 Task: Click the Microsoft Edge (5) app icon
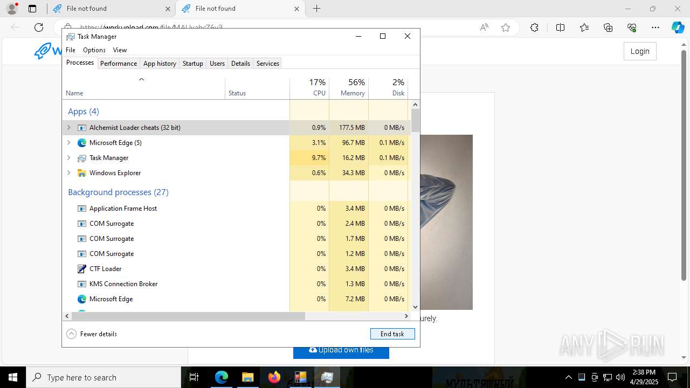click(82, 143)
